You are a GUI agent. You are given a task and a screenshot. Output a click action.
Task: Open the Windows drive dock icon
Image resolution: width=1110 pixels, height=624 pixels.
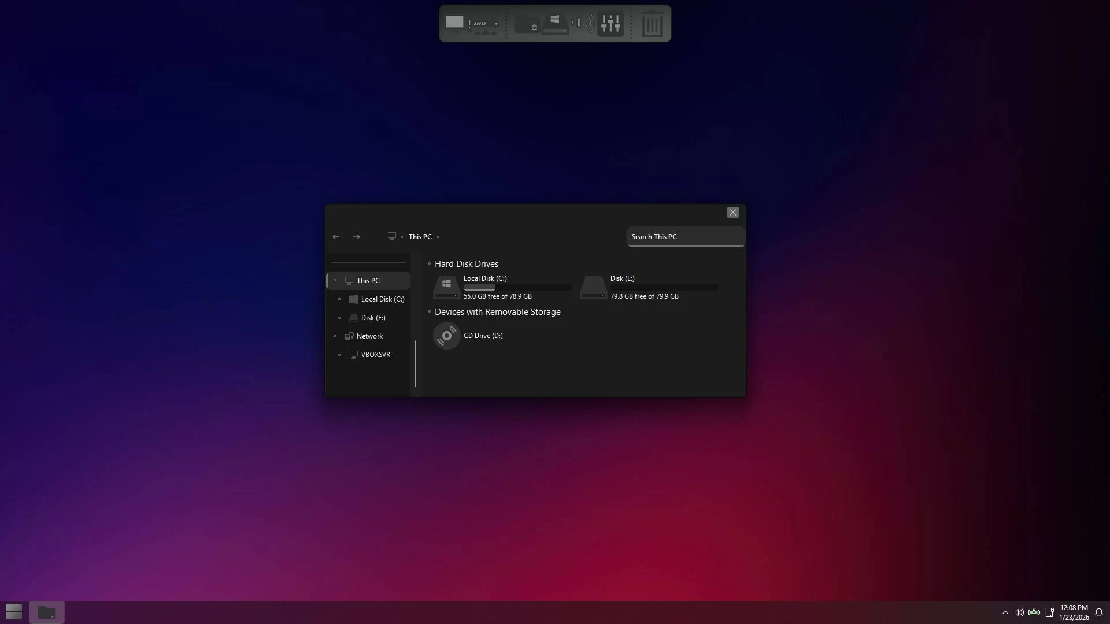point(555,24)
